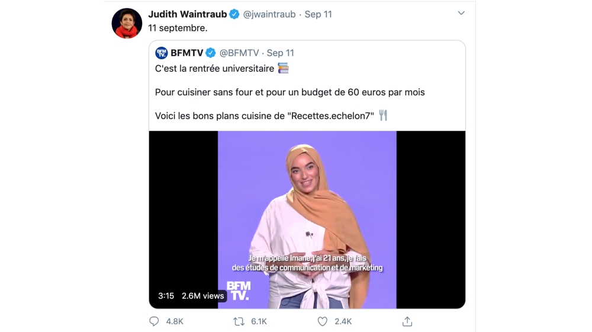Click the reply speech bubble icon

(x=154, y=321)
